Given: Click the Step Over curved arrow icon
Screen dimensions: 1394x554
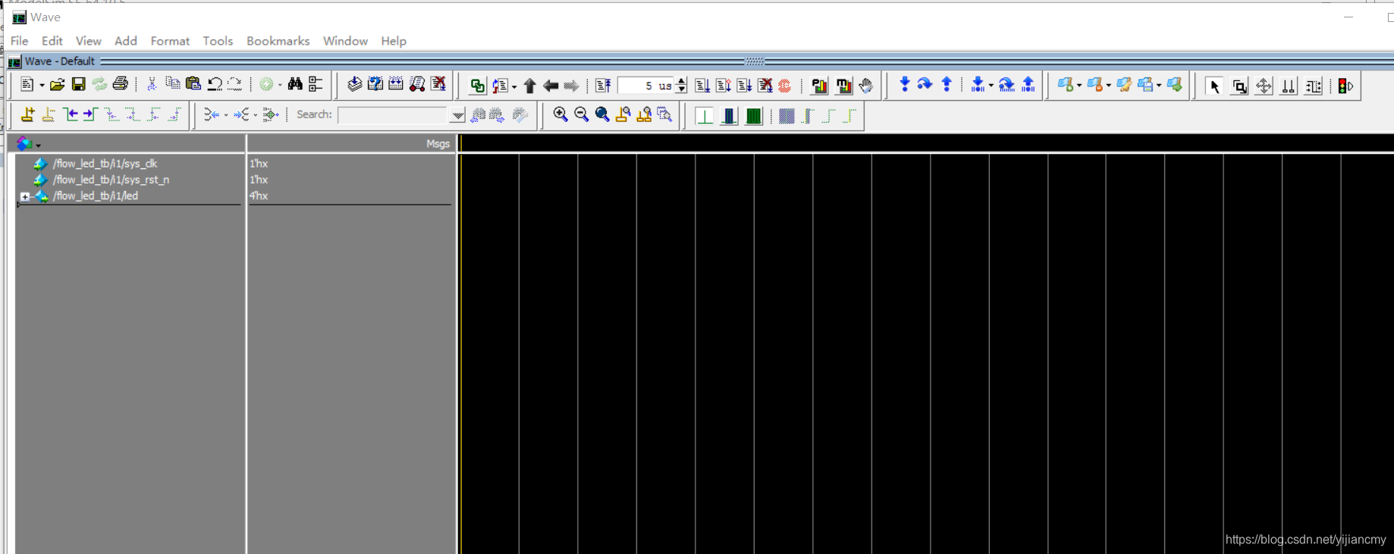Looking at the screenshot, I should pyautogui.click(x=925, y=84).
